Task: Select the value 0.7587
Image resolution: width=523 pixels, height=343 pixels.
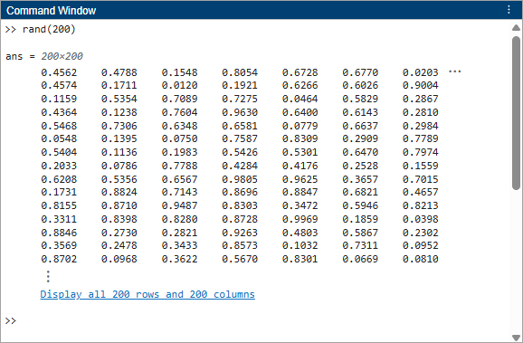Action: (x=240, y=138)
